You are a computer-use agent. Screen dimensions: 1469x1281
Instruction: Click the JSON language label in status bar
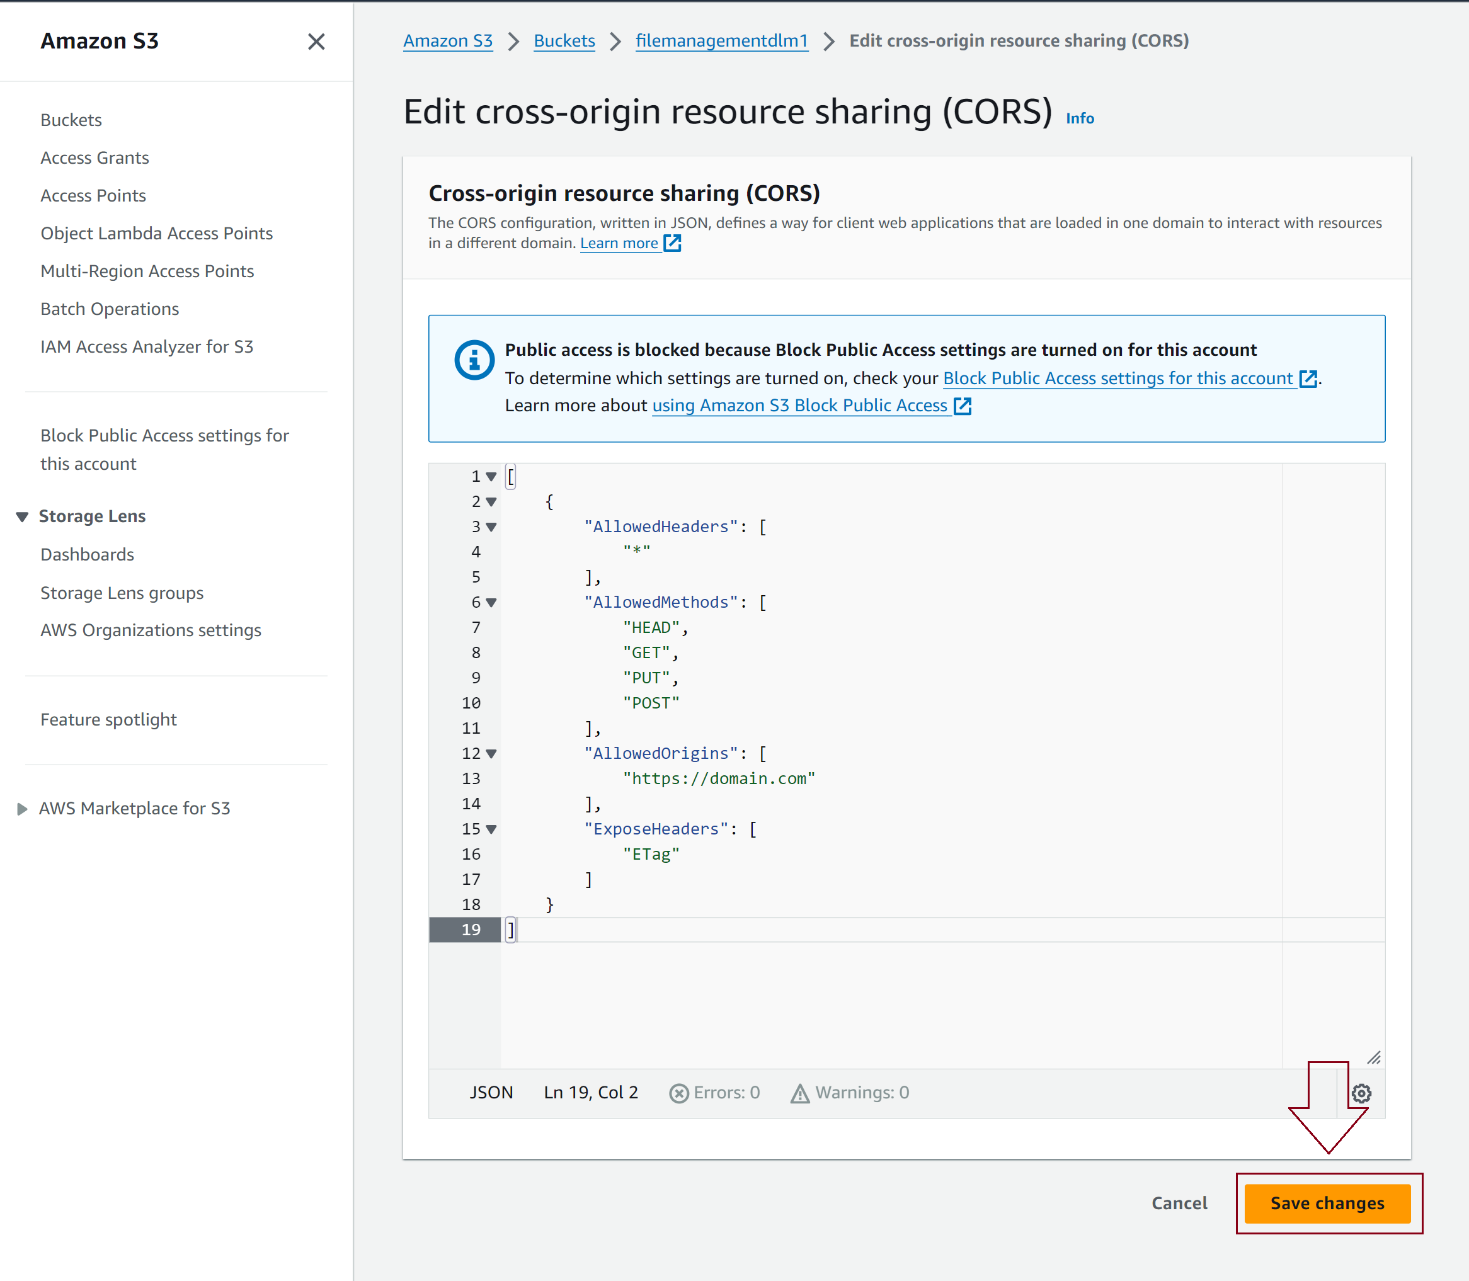(x=491, y=1093)
